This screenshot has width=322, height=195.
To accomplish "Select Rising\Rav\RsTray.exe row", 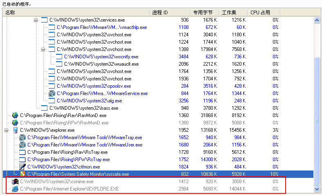I will [158, 152].
